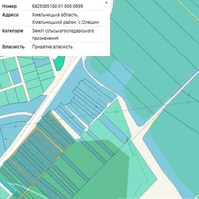Click the Приватна власність ownership value
This screenshot has height=199, width=199.
pos(53,47)
